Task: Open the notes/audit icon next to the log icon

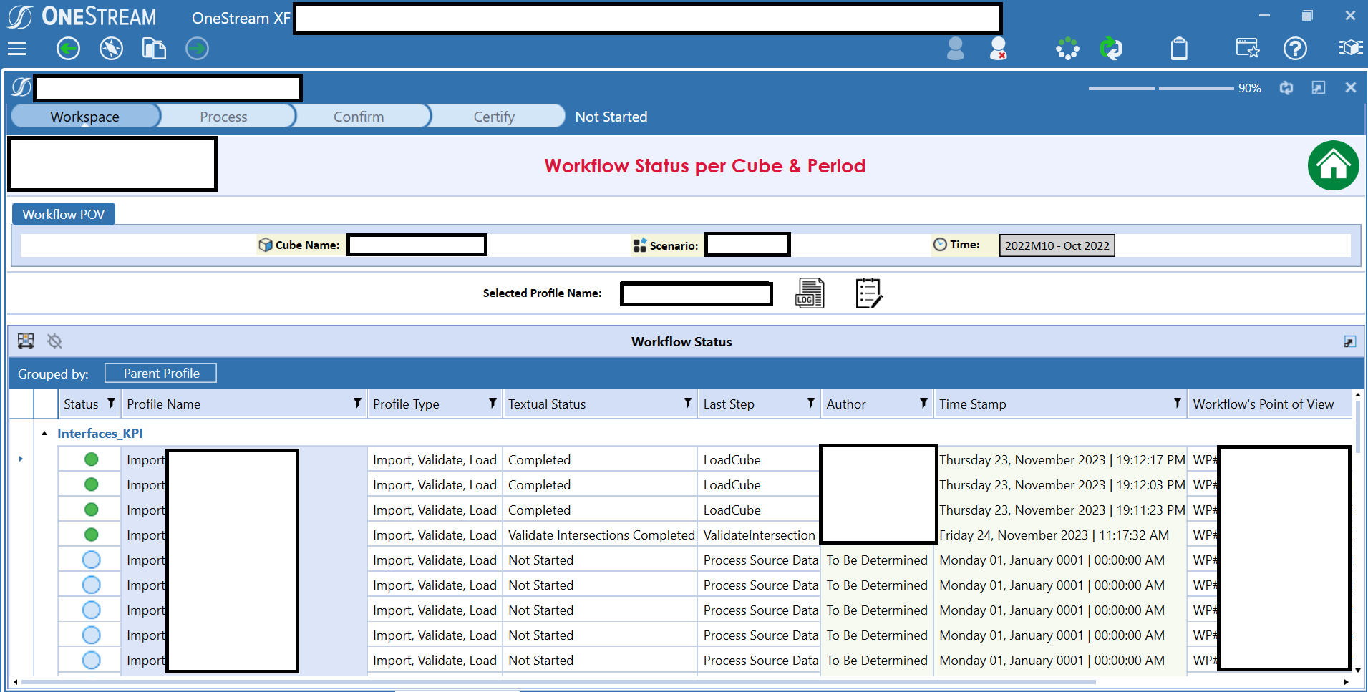Action: [868, 293]
